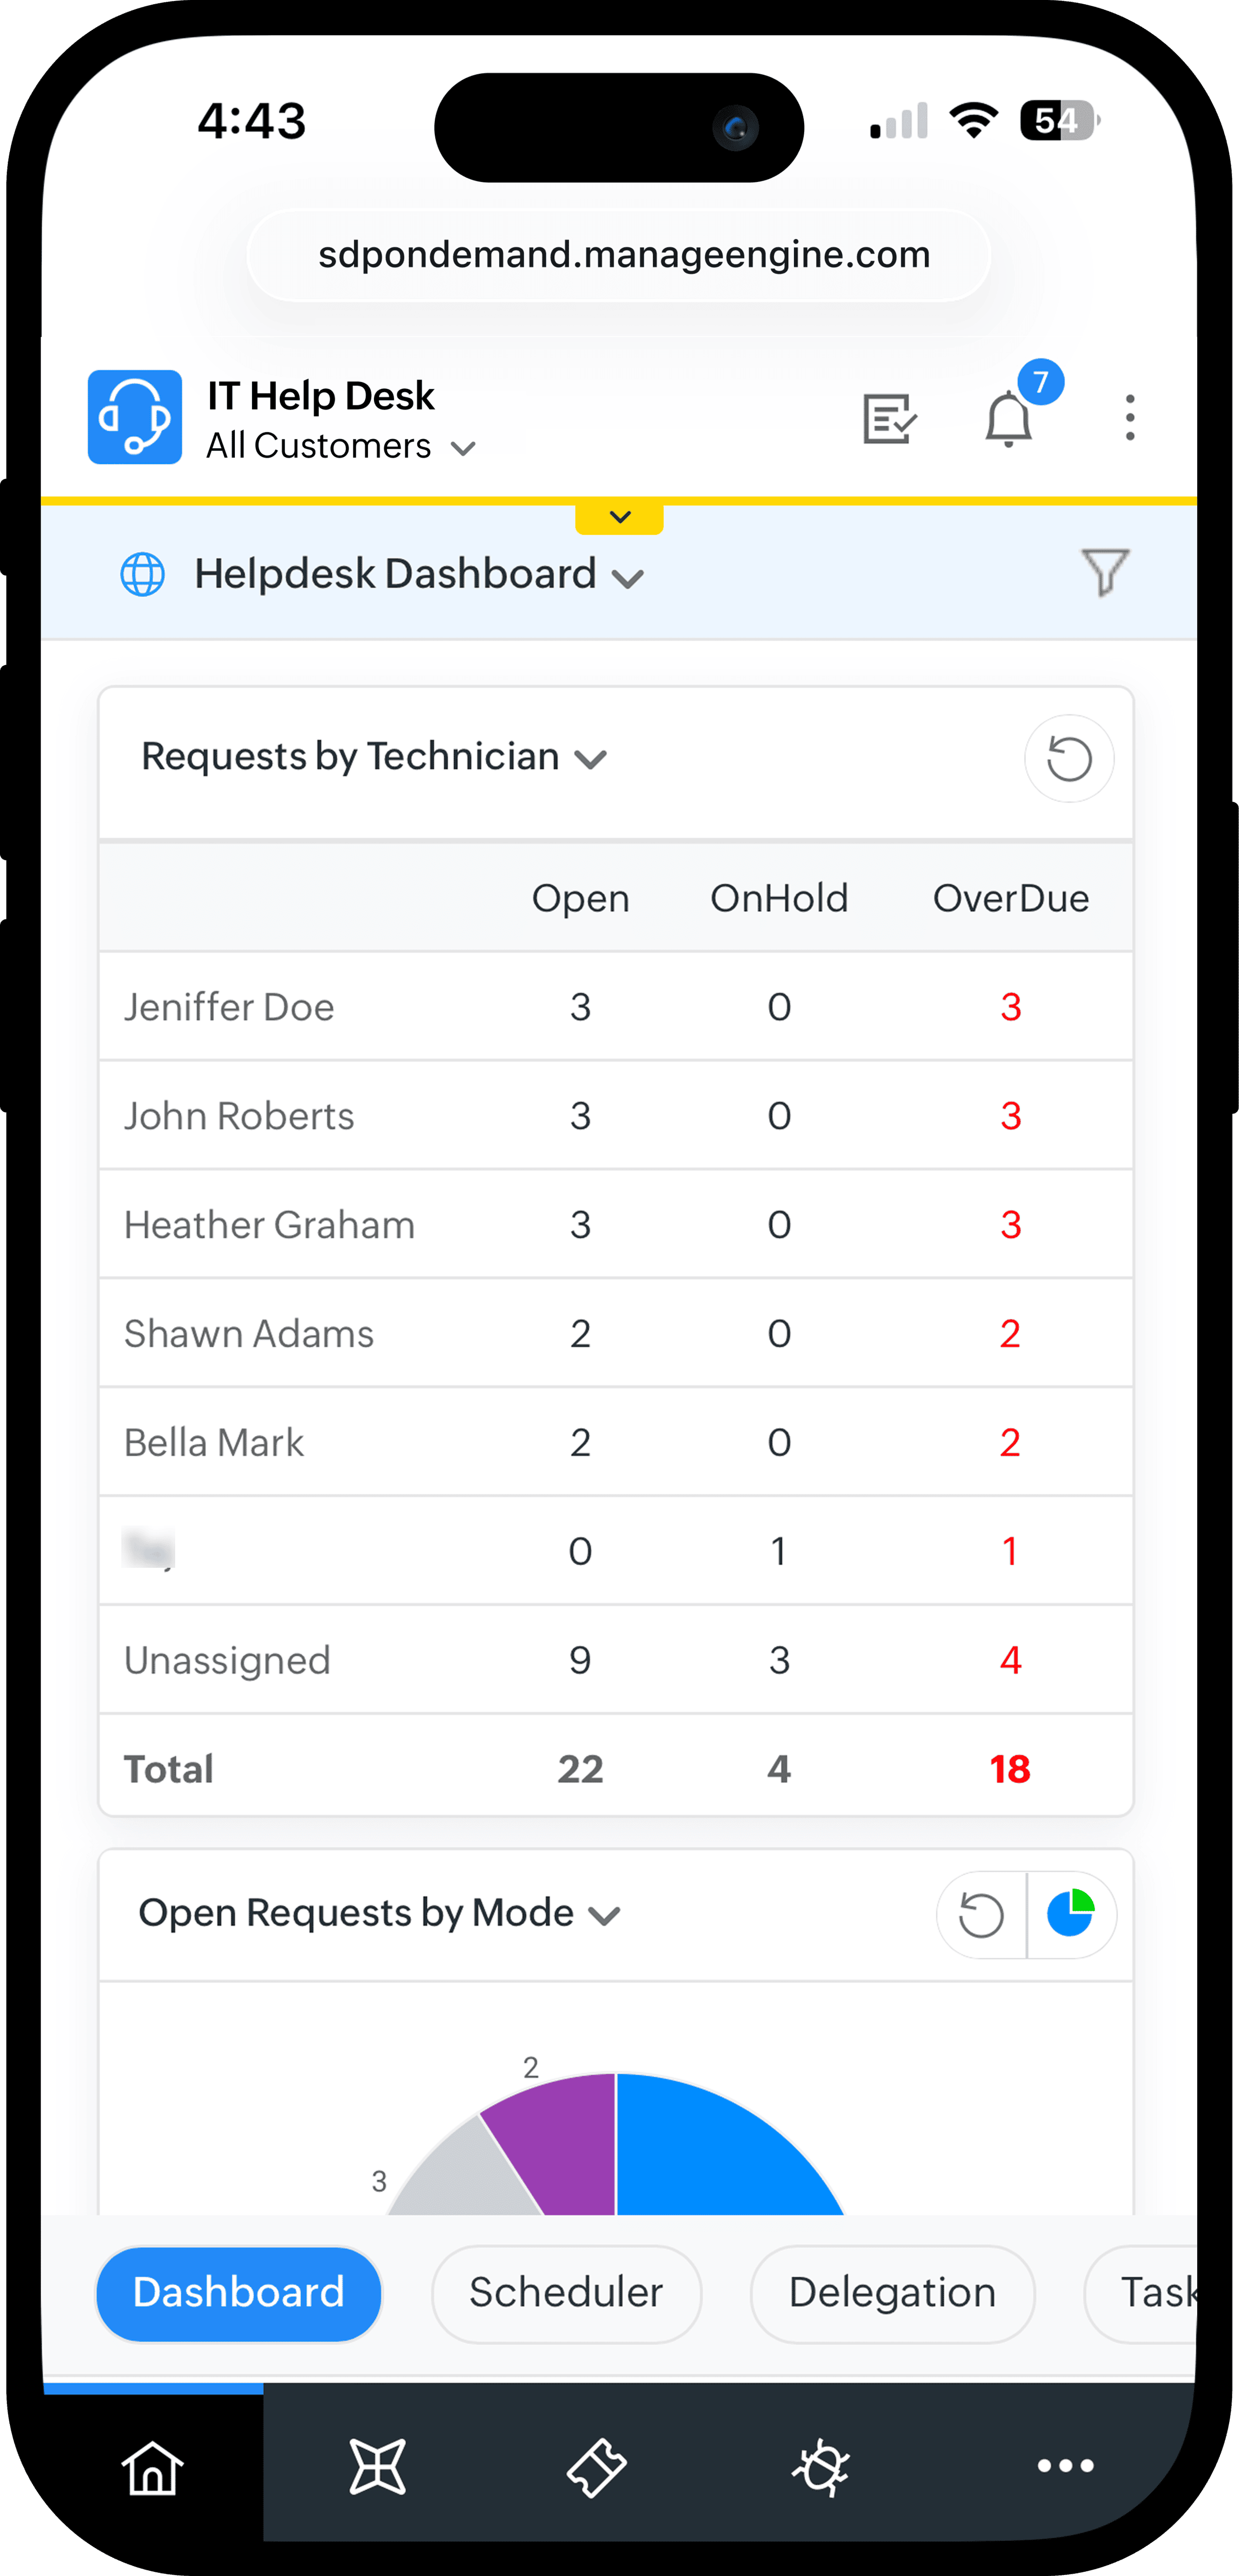The height and width of the screenshot is (2576, 1239).
Task: Click the Bella Mark technician name
Action: point(213,1443)
